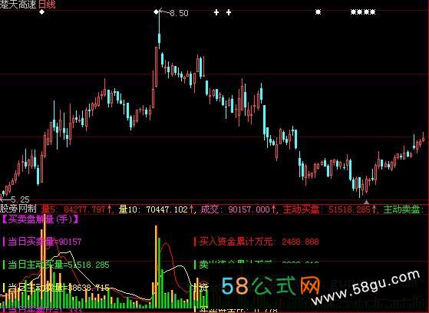Open the 【买卖盘解量(手)】 indicator title
This screenshot has width=429, height=313.
(40, 219)
